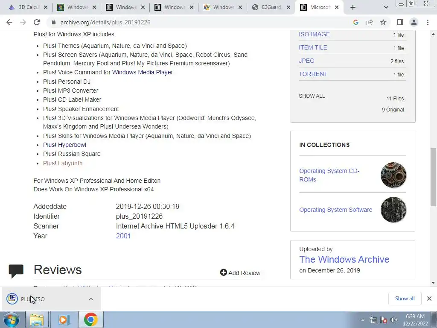
Task: Open Operating System Software collection
Action: (x=335, y=210)
